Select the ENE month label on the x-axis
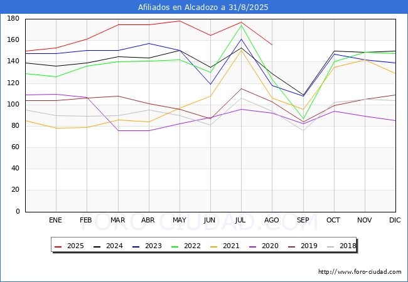The width and height of the screenshot is (408, 282). point(56,221)
